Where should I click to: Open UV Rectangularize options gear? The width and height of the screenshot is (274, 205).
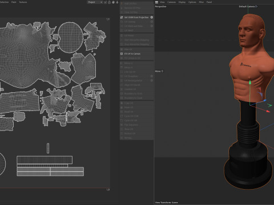pos(152,80)
